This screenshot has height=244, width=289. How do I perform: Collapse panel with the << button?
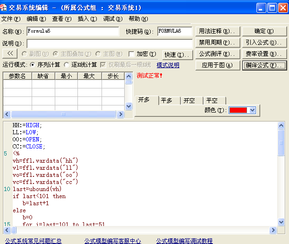click(10, 54)
